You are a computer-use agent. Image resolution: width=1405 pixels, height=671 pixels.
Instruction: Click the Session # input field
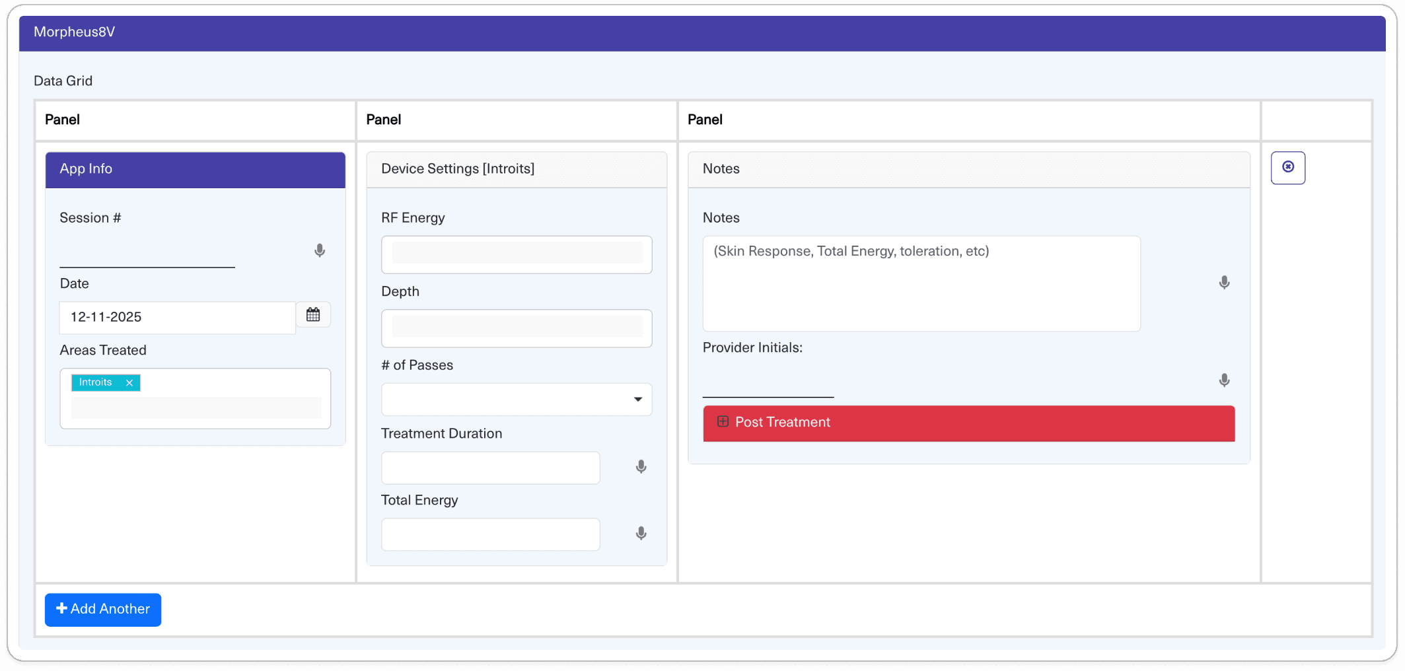coord(147,252)
